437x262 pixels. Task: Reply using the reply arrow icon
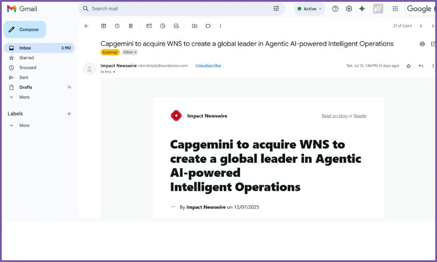click(421, 66)
